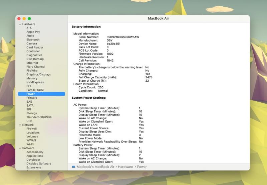Collapse the Network section chevron
The image size is (267, 185).
pos(20,125)
